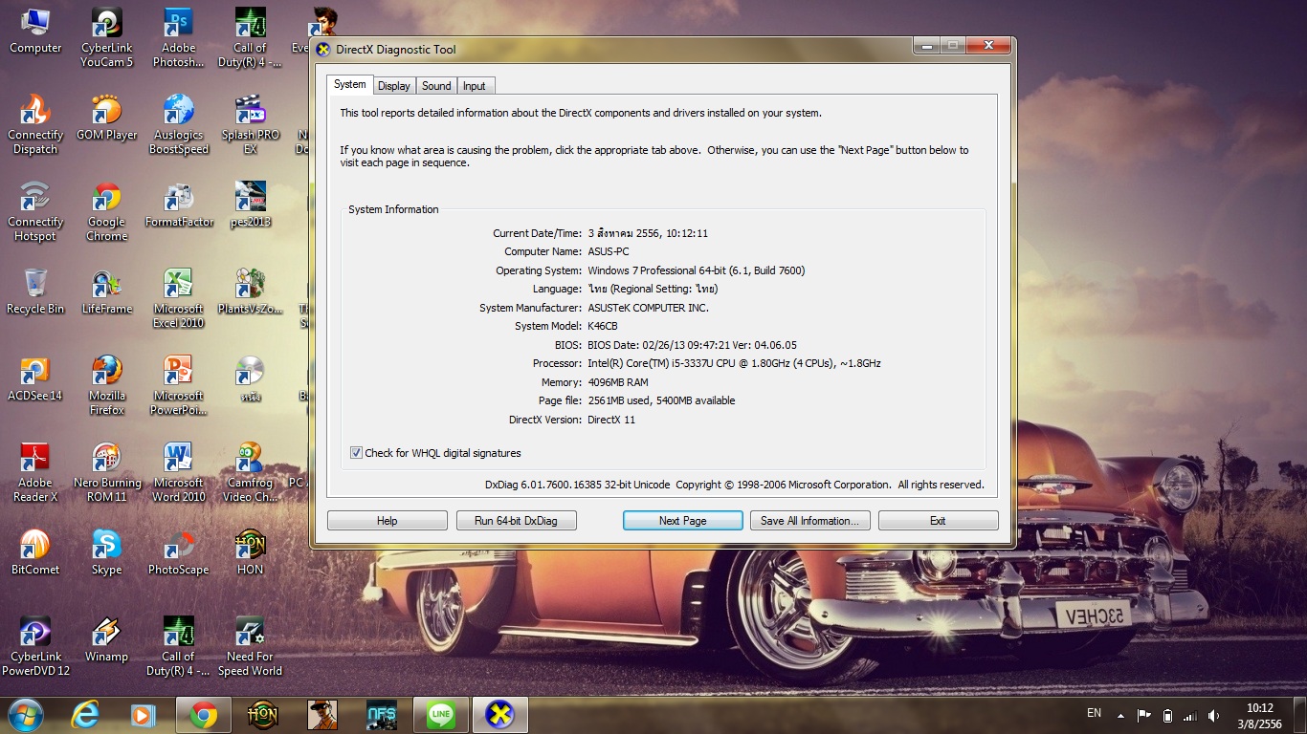
Task: Click the EN language indicator
Action: click(x=1095, y=713)
